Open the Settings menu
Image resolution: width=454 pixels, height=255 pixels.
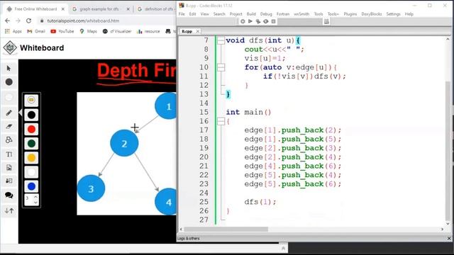tap(393, 14)
